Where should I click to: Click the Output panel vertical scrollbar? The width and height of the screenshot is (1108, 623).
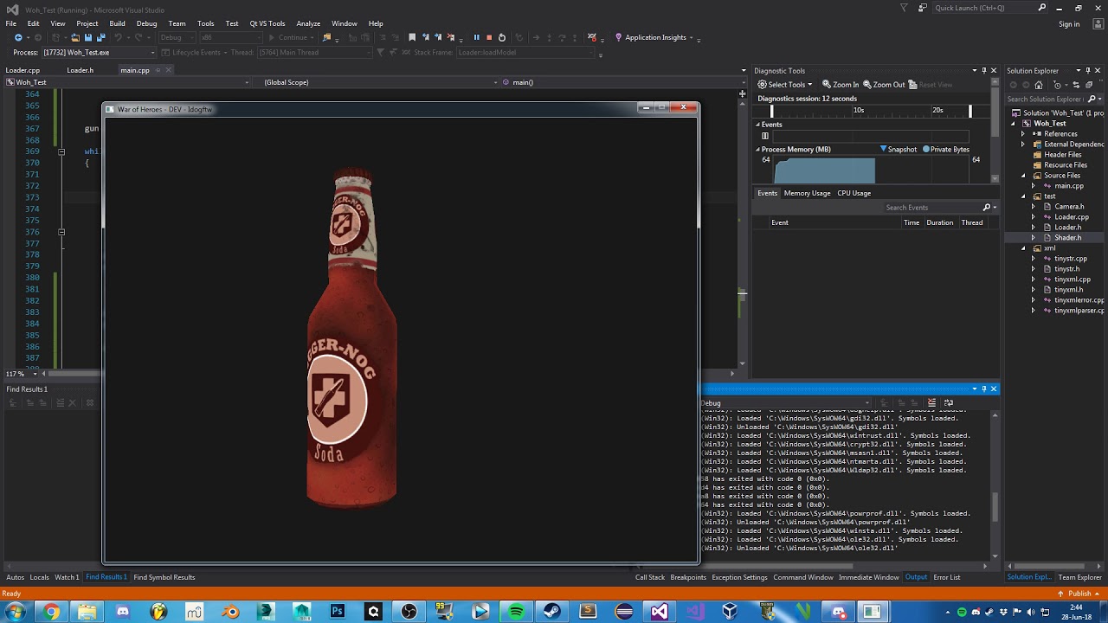pyautogui.click(x=995, y=506)
